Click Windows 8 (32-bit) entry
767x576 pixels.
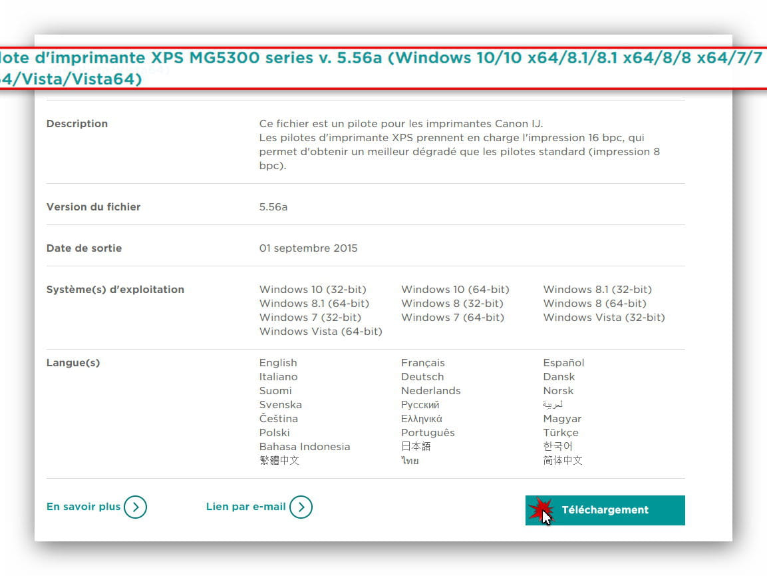tap(452, 303)
